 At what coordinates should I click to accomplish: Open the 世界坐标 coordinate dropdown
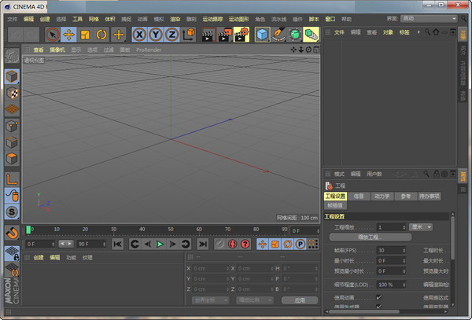click(209, 300)
